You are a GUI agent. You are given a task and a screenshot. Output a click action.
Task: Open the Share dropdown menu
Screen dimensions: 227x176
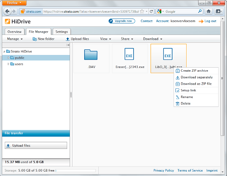point(127,39)
